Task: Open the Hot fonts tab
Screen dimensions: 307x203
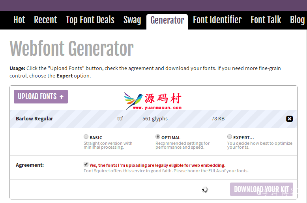Action: pos(19,20)
